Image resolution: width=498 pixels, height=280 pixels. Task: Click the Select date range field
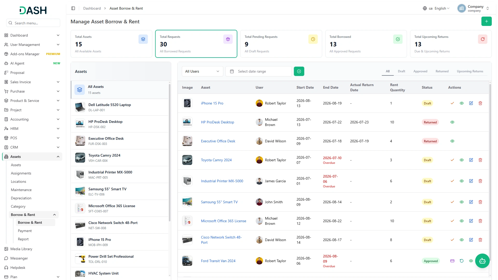pos(258,71)
